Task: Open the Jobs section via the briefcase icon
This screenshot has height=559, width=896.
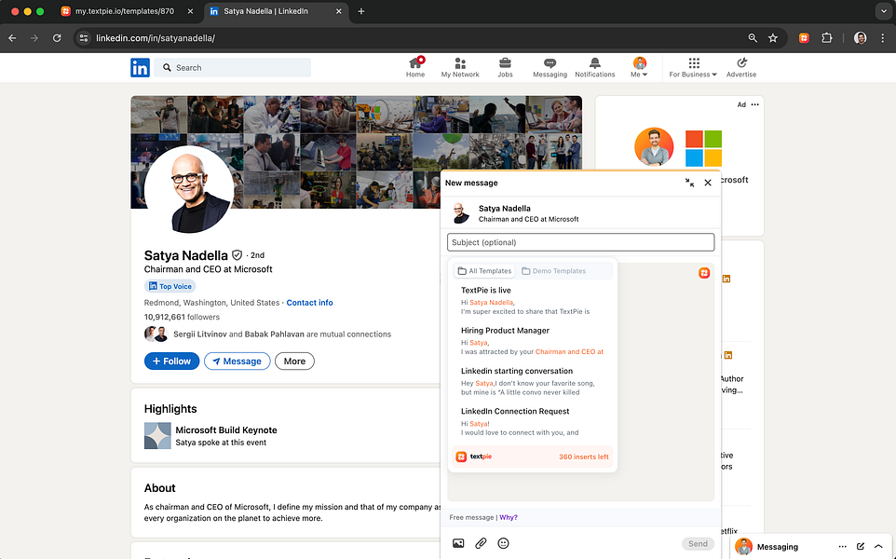Action: click(x=504, y=63)
